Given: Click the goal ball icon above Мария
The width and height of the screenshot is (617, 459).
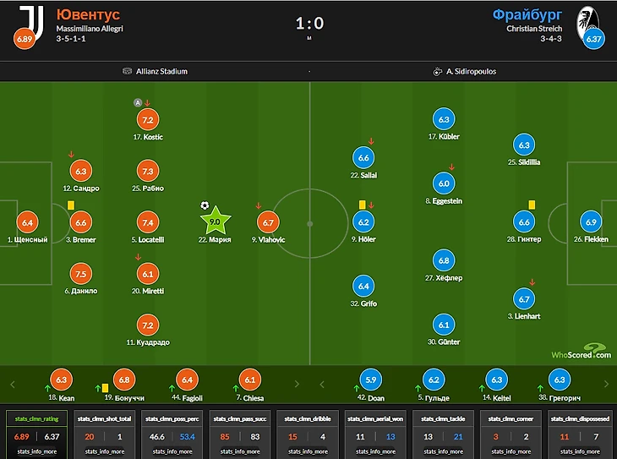Looking at the screenshot, I should coord(205,205).
